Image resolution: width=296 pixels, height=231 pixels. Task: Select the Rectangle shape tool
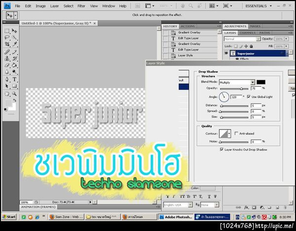tap(14, 86)
